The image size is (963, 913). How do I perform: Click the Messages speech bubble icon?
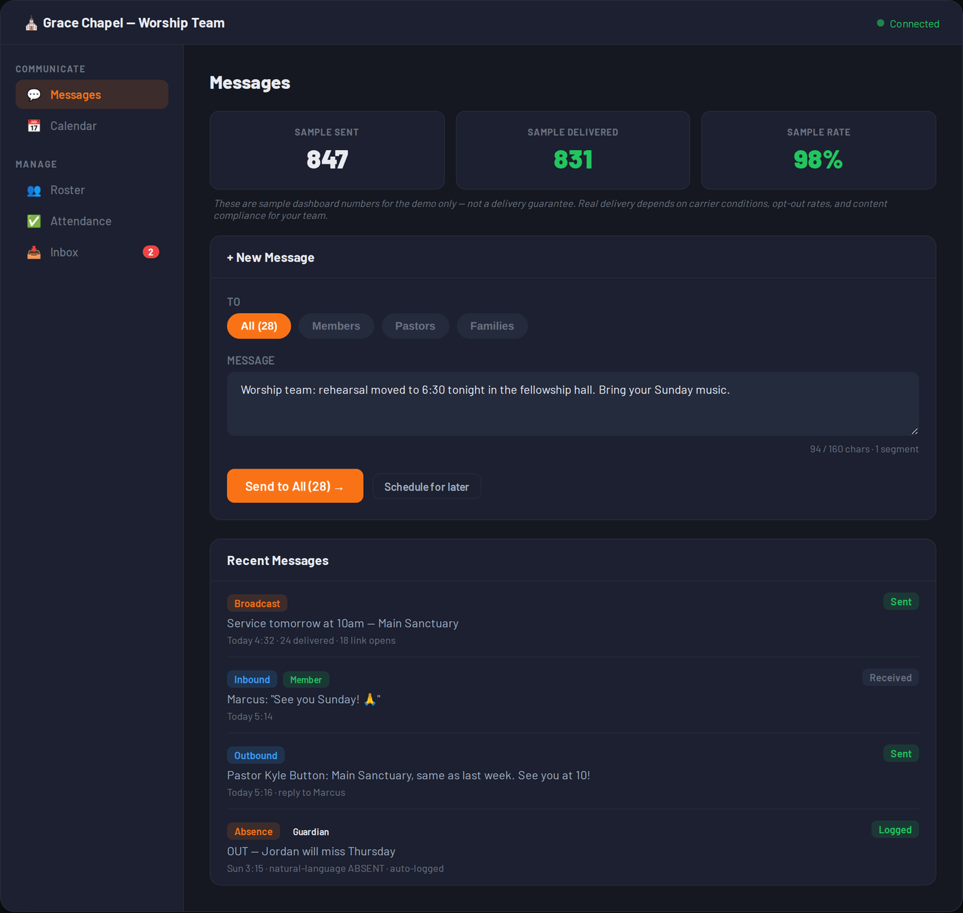pyautogui.click(x=34, y=95)
